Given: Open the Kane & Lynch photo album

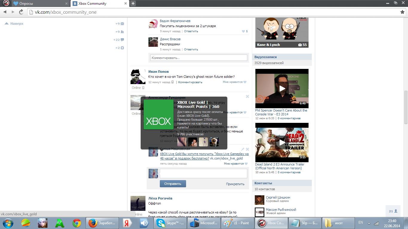Looking at the screenshot, I should click(x=282, y=33).
